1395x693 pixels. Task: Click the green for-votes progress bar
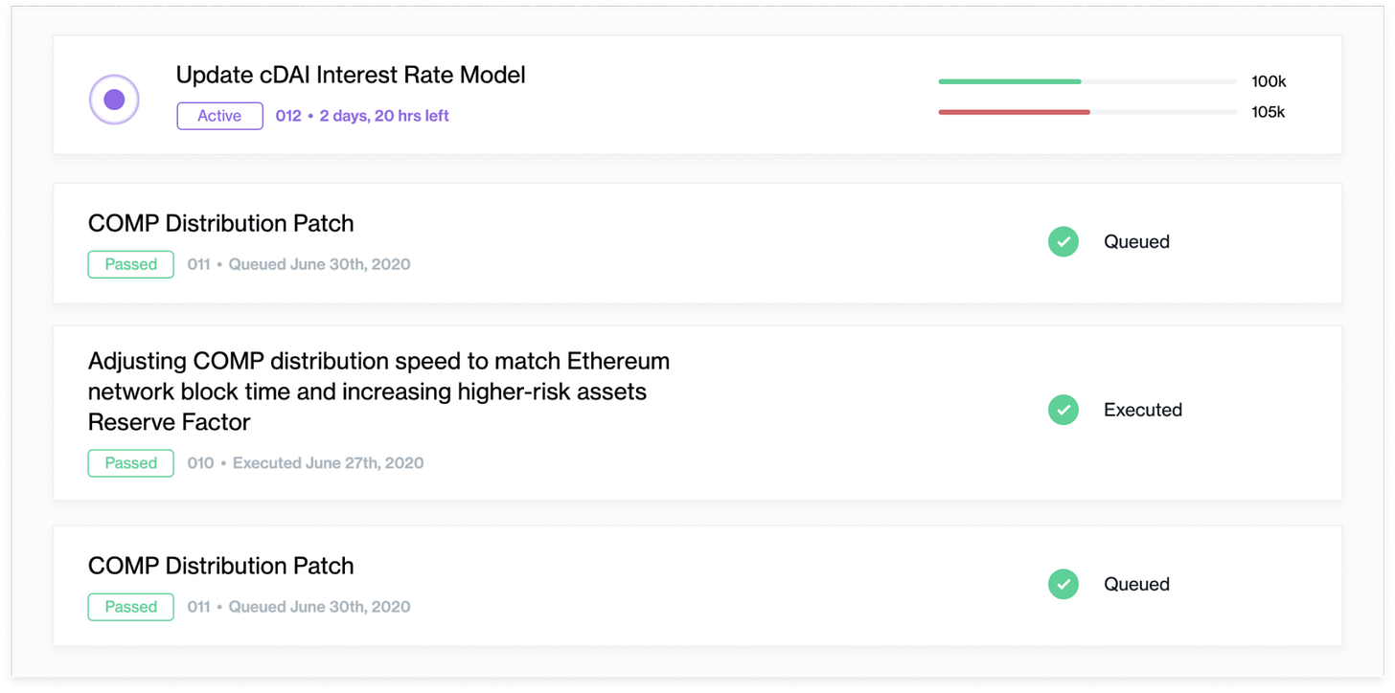pos(1010,81)
